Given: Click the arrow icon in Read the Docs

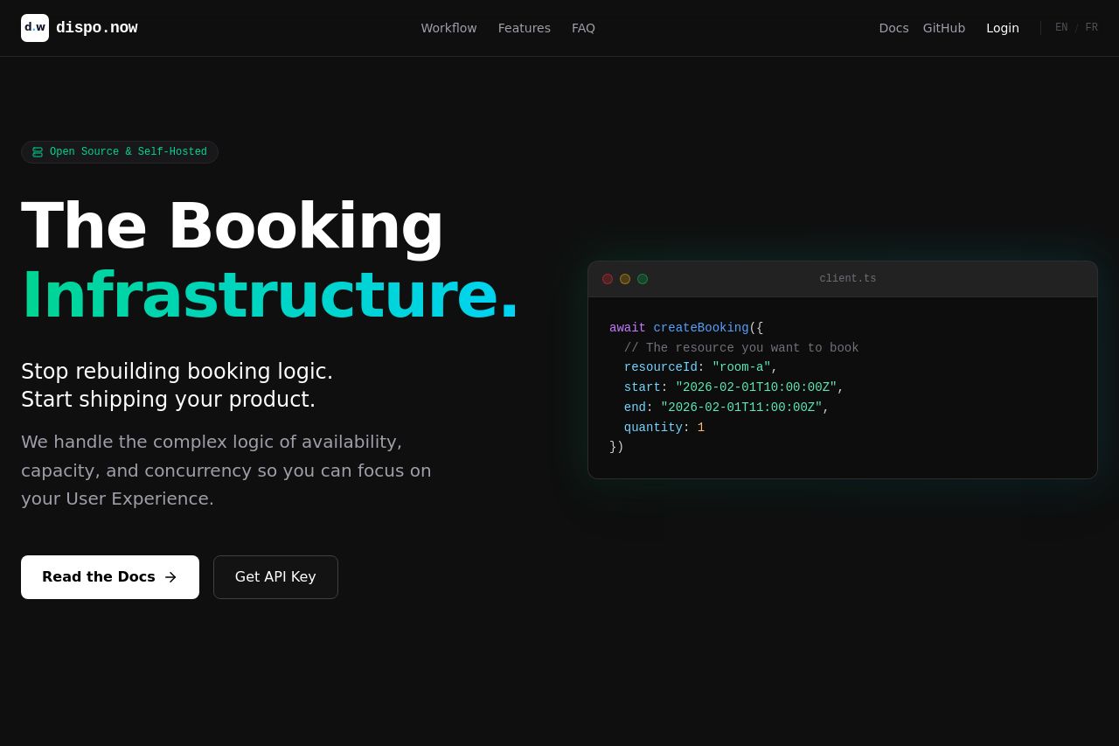Looking at the screenshot, I should [170, 577].
